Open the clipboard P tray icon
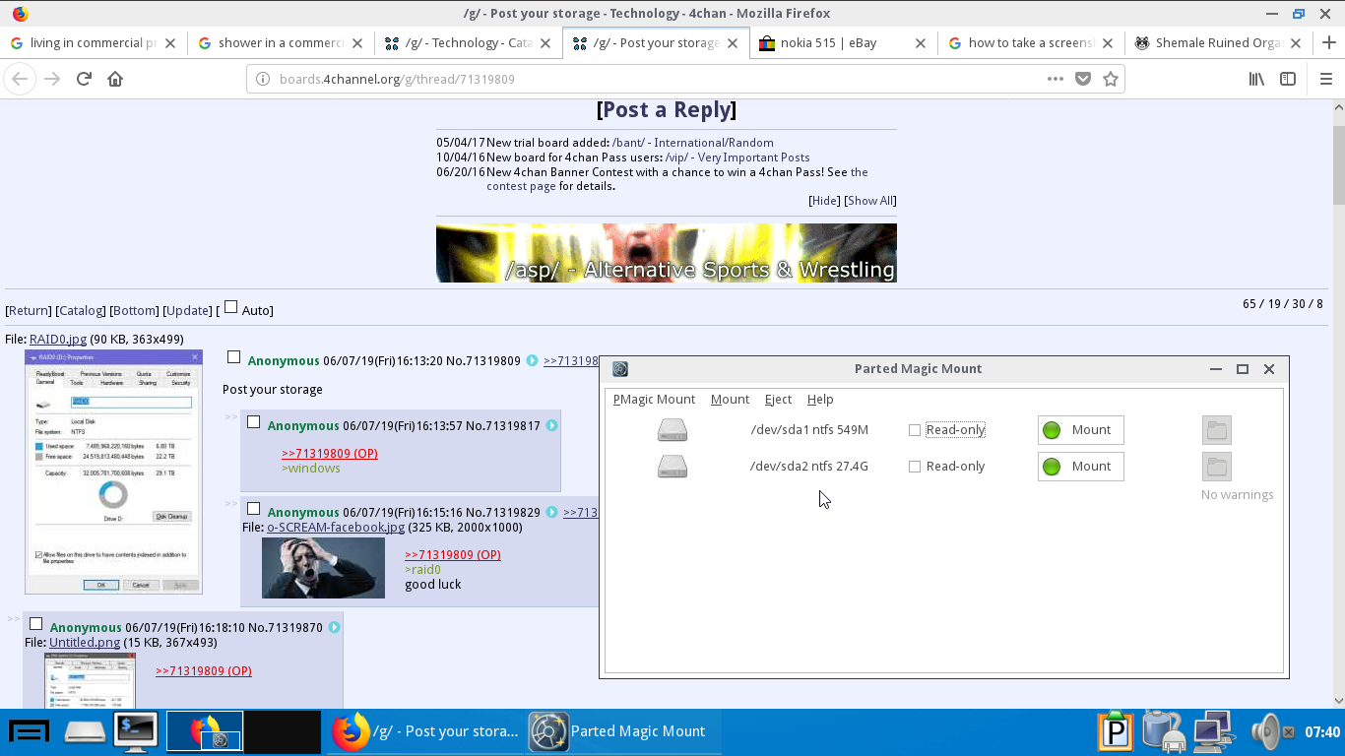 tap(1117, 731)
